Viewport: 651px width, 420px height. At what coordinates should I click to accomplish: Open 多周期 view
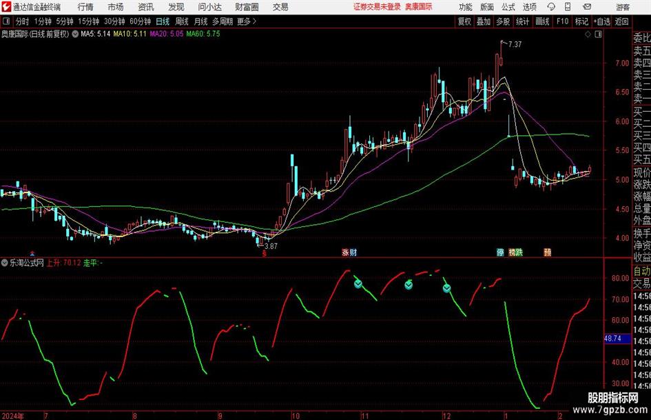(x=223, y=21)
